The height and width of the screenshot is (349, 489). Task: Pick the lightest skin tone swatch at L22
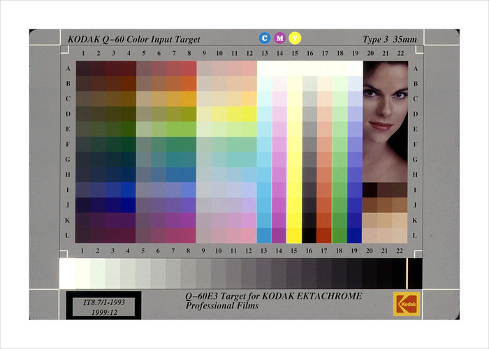pos(400,236)
